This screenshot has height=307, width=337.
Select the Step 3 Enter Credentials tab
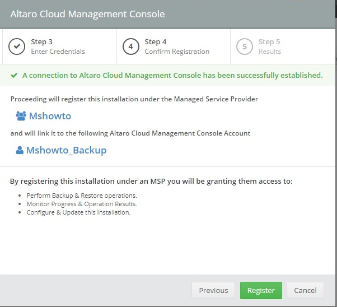coord(59,46)
